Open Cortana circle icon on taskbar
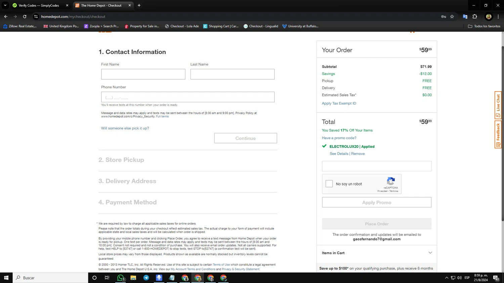Image resolution: width=504 pixels, height=283 pixels. pos(94,278)
